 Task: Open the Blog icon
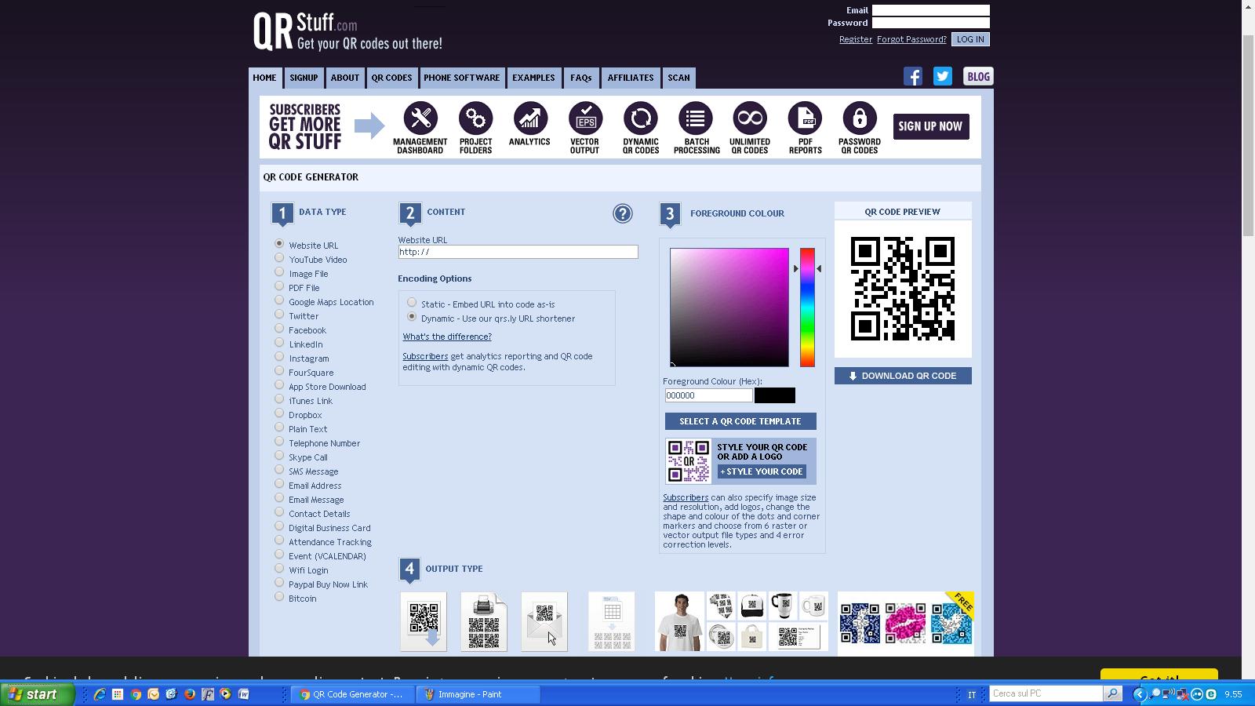[978, 76]
